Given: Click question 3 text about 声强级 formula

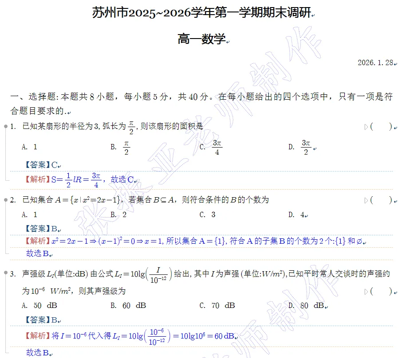Looking at the screenshot, I should coord(206,275).
